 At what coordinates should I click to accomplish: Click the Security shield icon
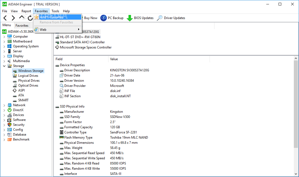(10, 125)
